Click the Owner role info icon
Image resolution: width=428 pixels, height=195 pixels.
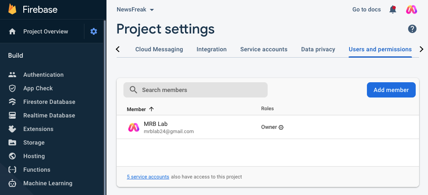click(281, 127)
